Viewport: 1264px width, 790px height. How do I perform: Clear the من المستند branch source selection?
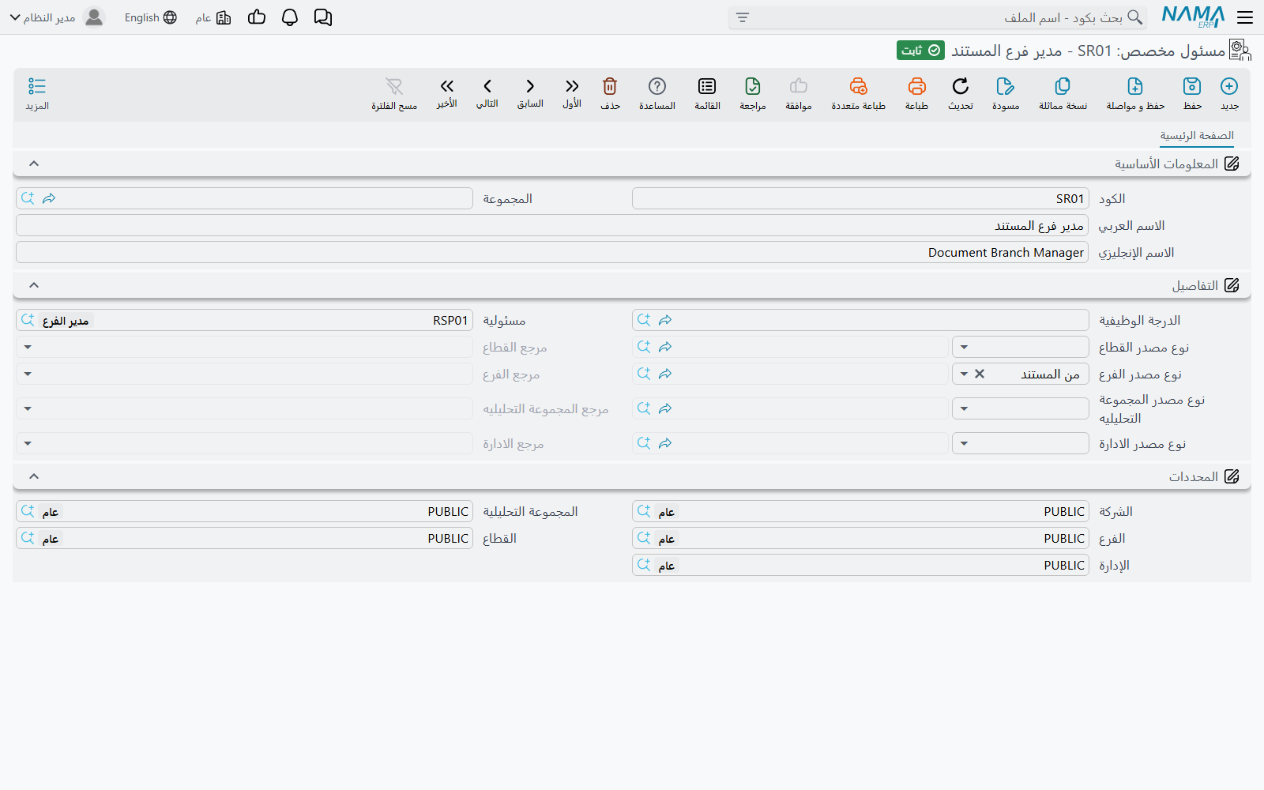[x=980, y=374]
